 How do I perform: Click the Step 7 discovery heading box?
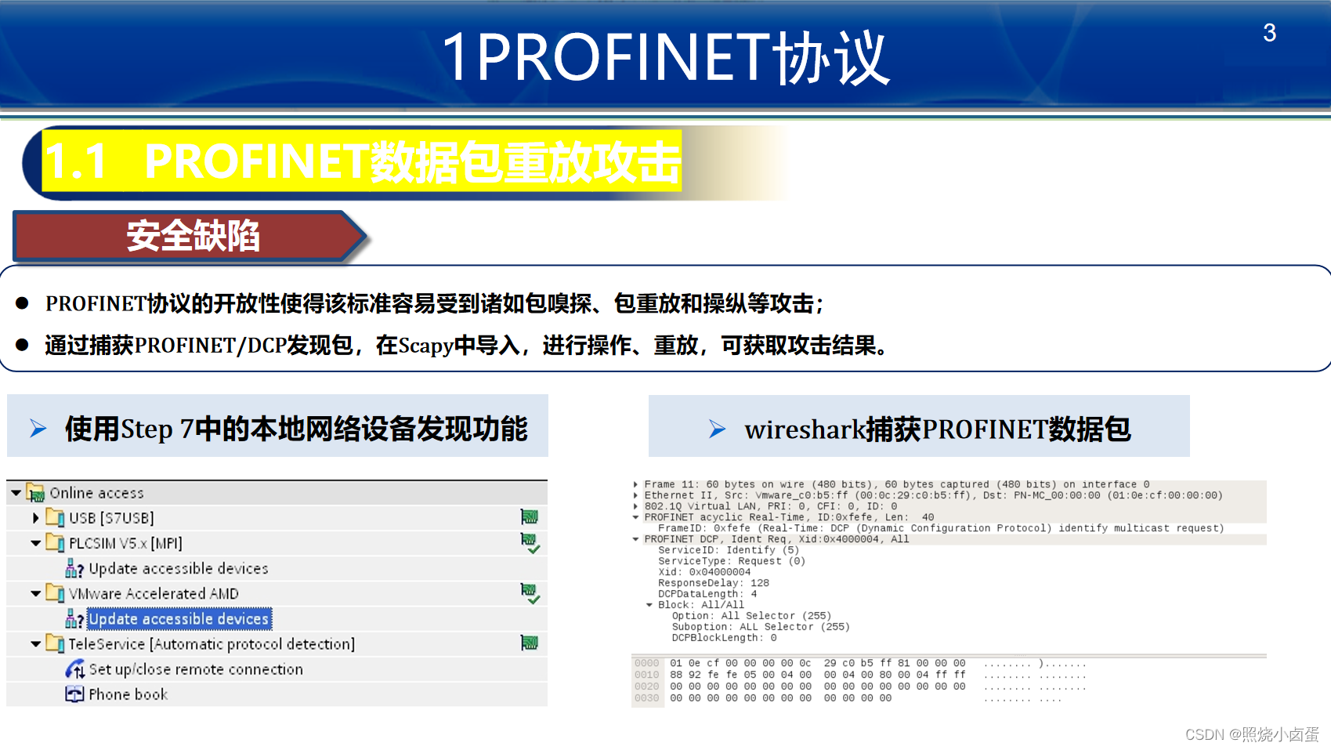pos(277,426)
